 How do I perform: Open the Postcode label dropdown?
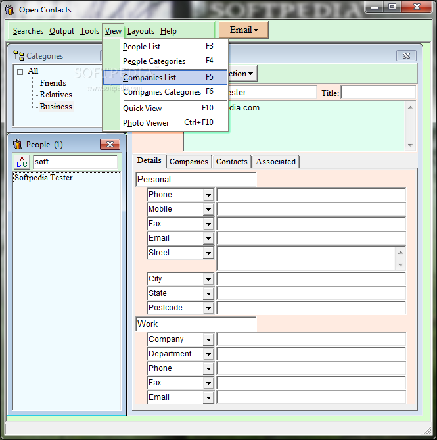[x=208, y=308]
